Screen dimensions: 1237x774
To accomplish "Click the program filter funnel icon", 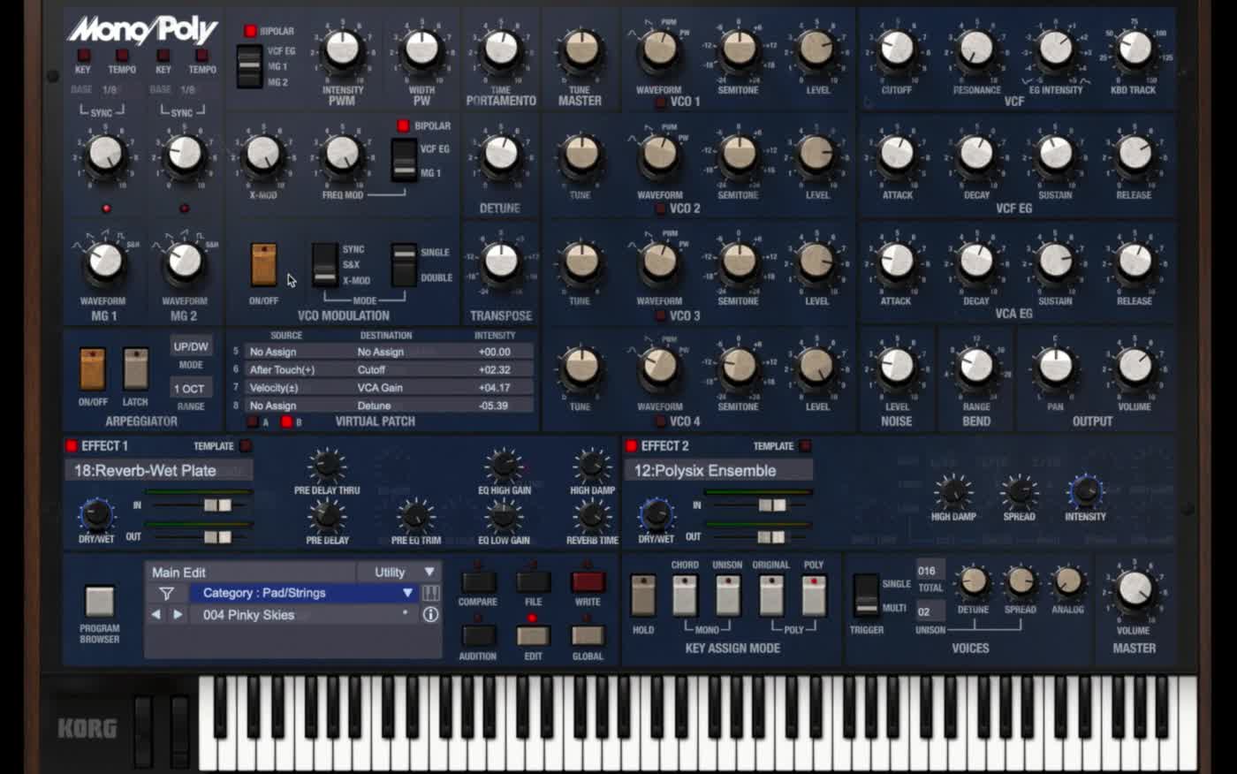I will tap(166, 594).
